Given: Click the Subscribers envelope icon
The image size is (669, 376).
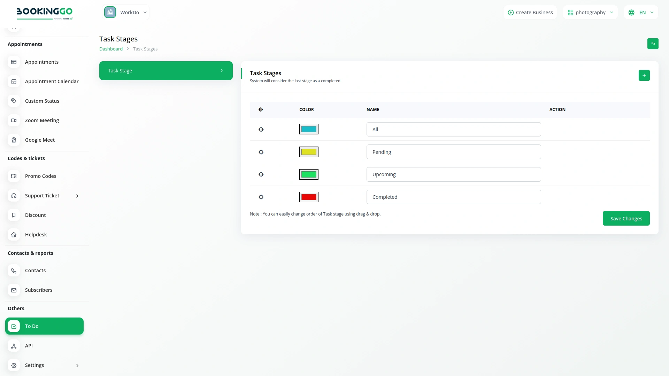Looking at the screenshot, I should point(14,290).
